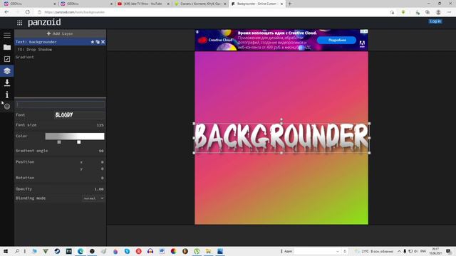Click the text content input field
The width and height of the screenshot is (456, 256).
(x=60, y=105)
